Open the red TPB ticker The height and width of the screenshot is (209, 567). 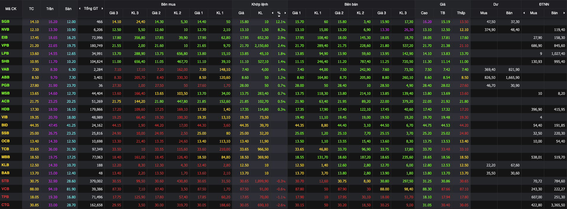(5, 197)
